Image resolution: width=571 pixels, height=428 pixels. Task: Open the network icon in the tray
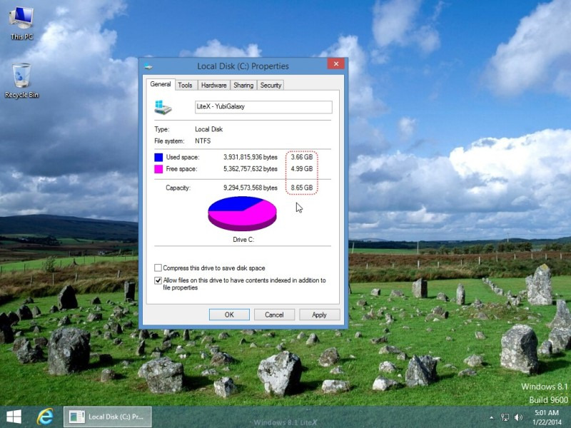505,417
